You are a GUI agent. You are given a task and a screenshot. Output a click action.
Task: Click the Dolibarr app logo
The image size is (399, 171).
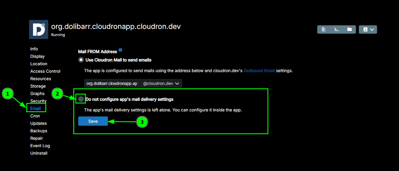[39, 29]
